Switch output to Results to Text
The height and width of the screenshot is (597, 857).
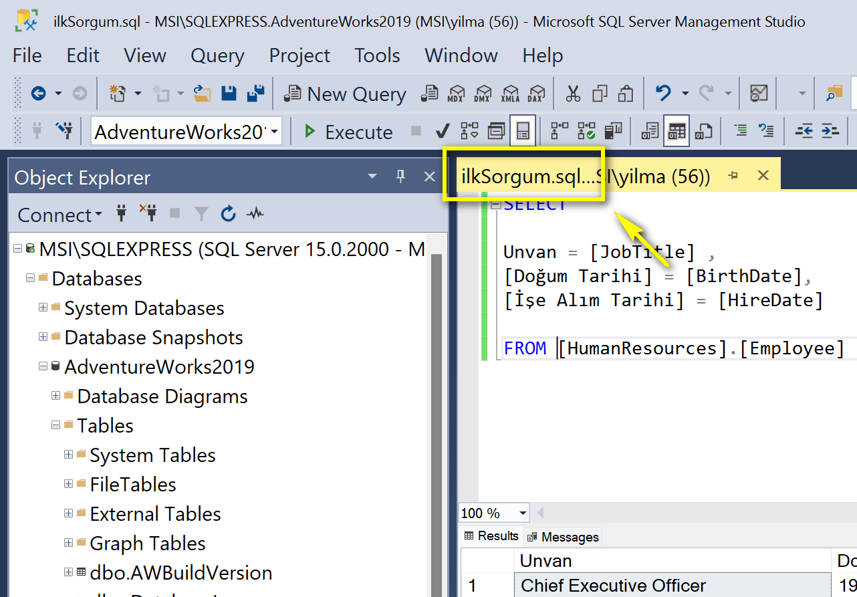pyautogui.click(x=650, y=131)
